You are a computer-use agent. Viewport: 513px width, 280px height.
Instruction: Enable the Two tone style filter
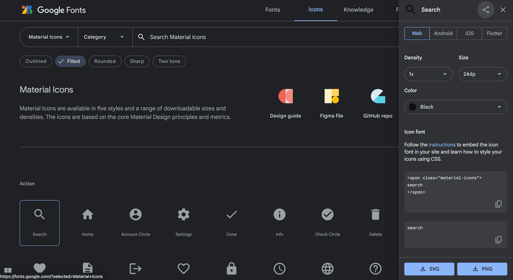tap(169, 61)
